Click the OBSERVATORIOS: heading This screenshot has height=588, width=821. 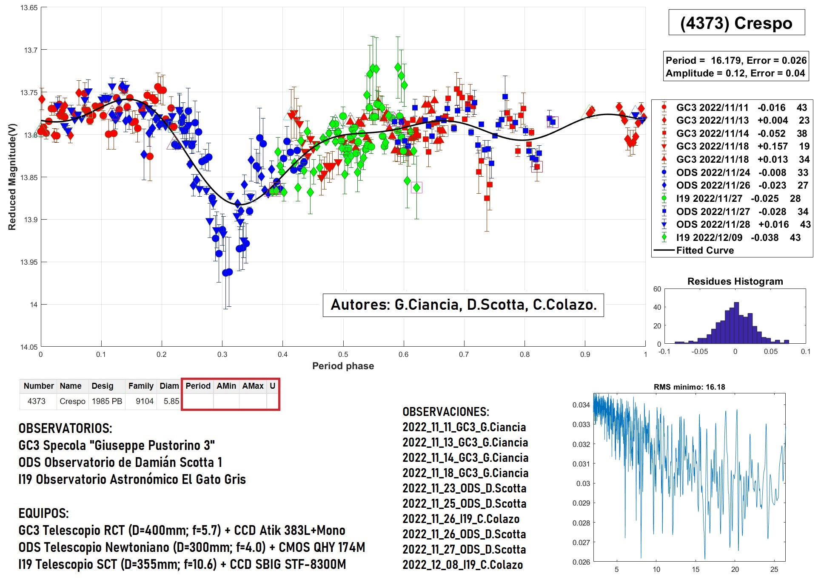[66, 428]
